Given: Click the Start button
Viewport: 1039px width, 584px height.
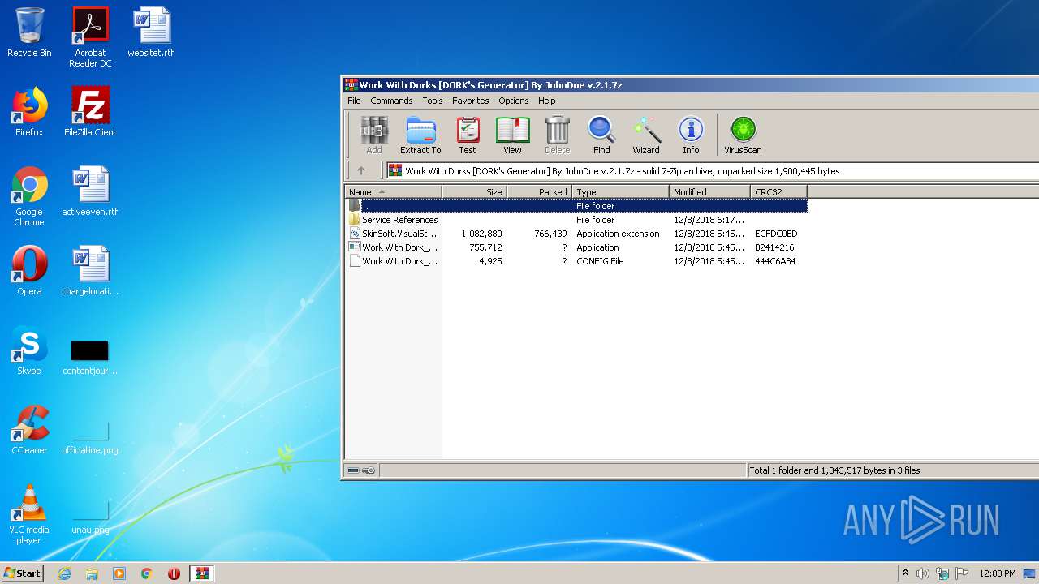Looking at the screenshot, I should click(x=23, y=573).
